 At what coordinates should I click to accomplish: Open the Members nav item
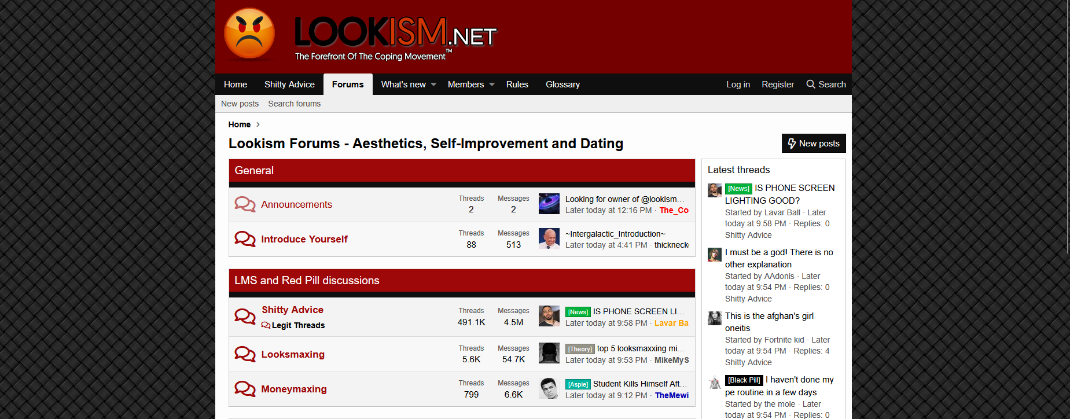466,84
